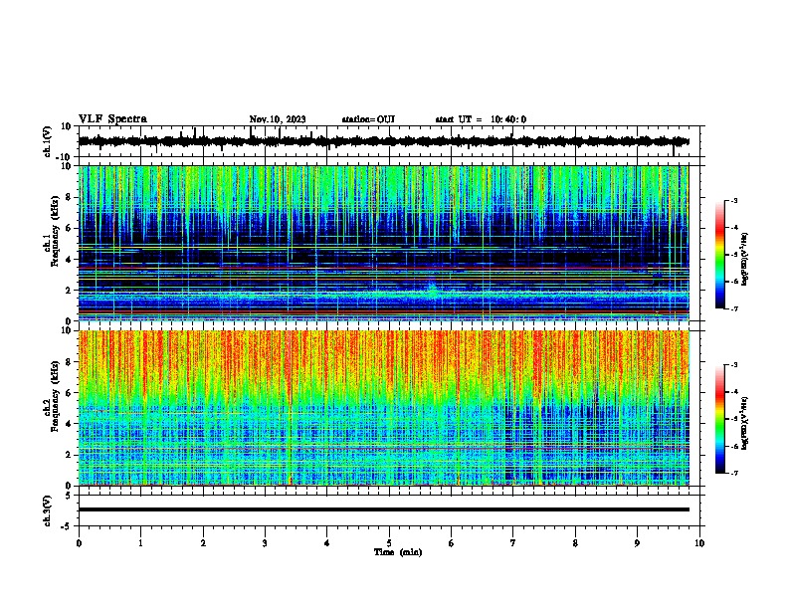Click time axis tick label "4"
Viewport: 788px width, 609px height.
[x=327, y=543]
